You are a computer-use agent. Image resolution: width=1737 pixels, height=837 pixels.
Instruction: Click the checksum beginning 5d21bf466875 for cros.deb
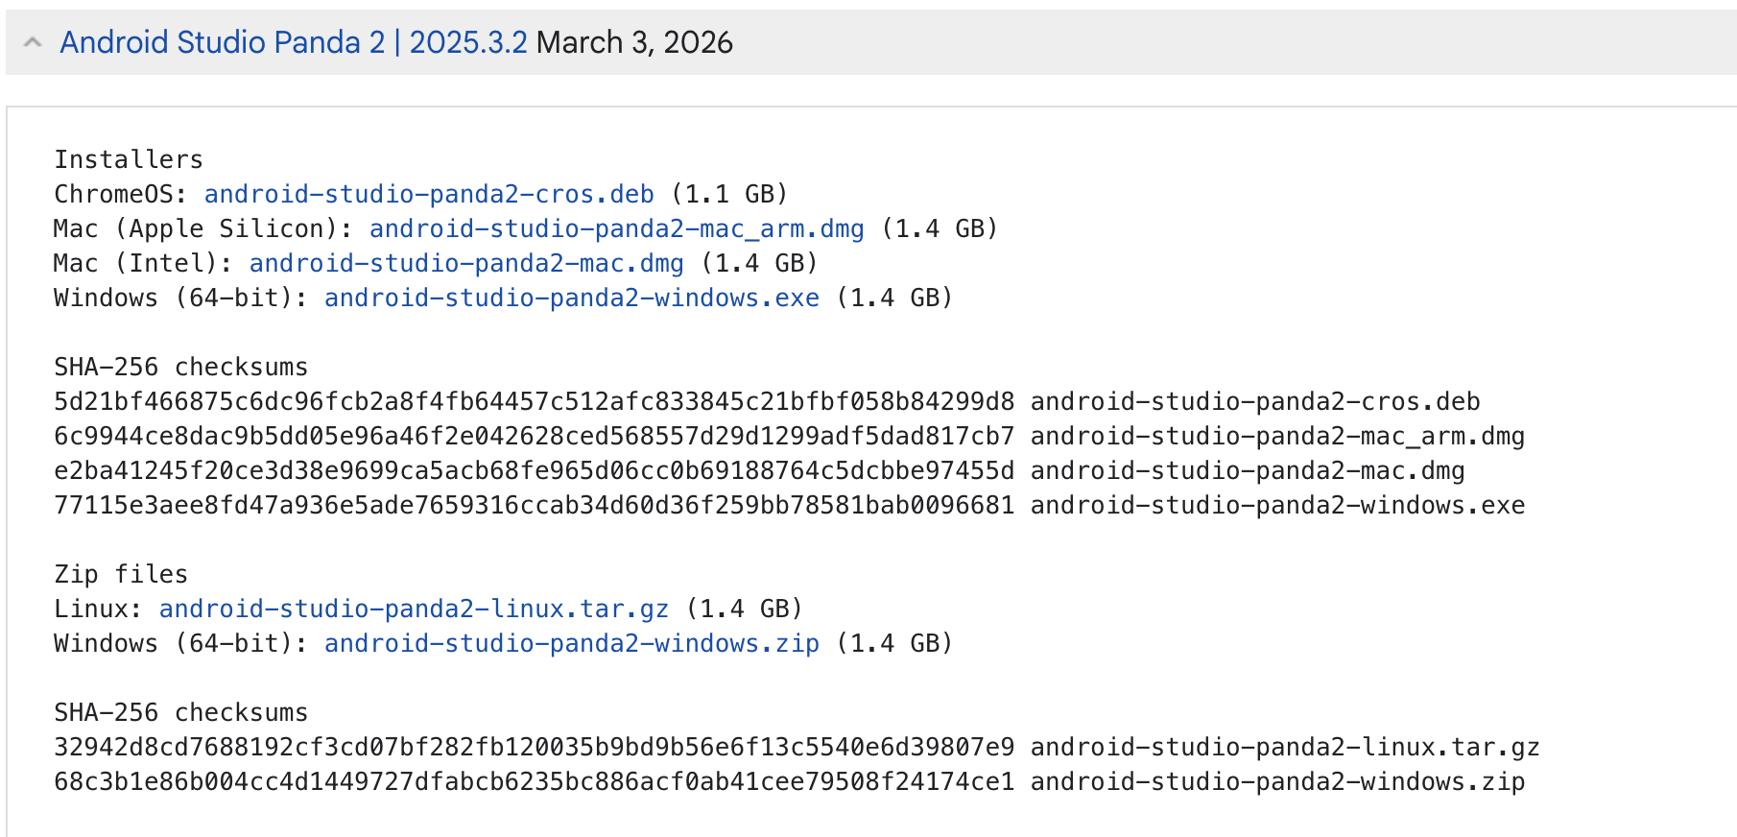pyautogui.click(x=534, y=401)
